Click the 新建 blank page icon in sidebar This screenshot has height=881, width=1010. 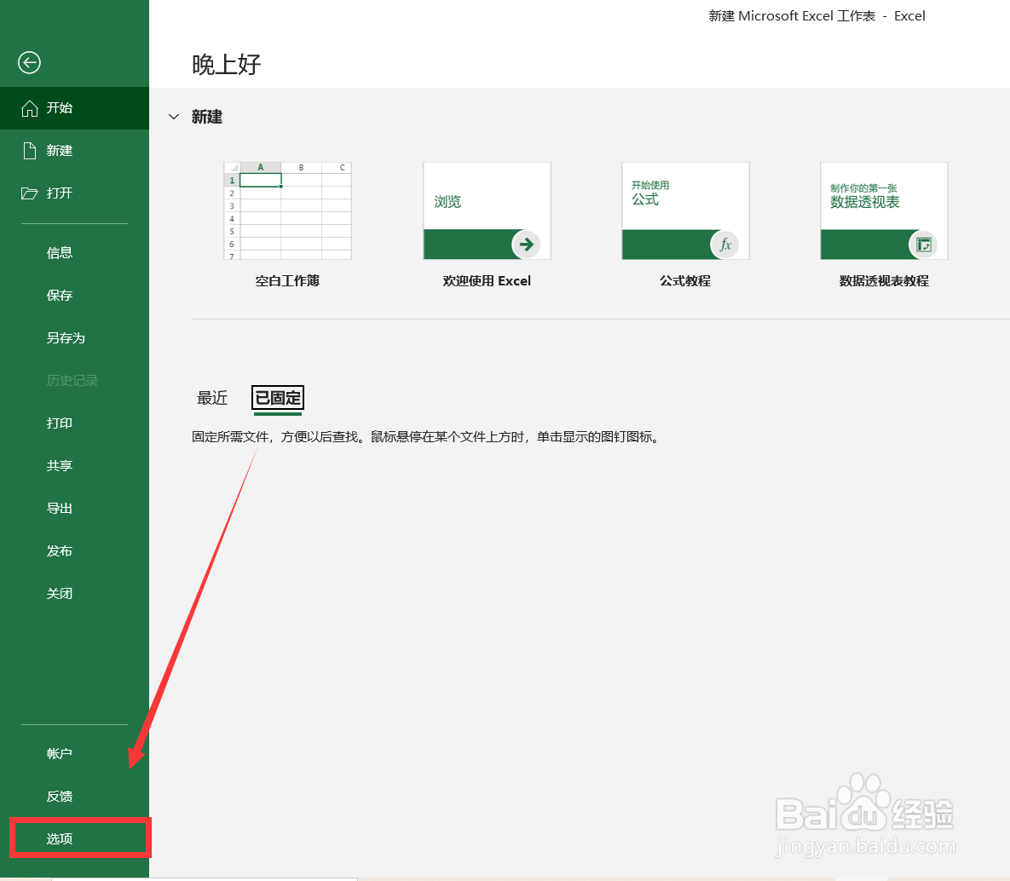point(30,151)
